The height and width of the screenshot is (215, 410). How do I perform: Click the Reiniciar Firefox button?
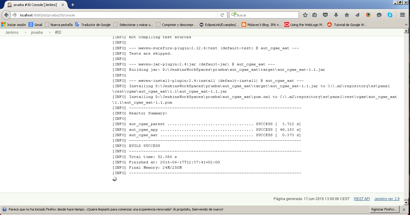tap(384, 209)
